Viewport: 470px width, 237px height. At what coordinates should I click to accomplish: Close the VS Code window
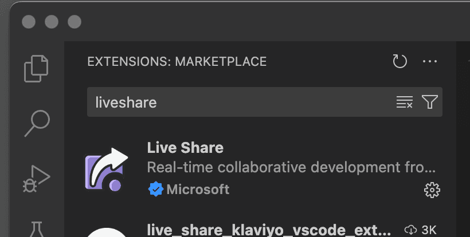point(29,22)
